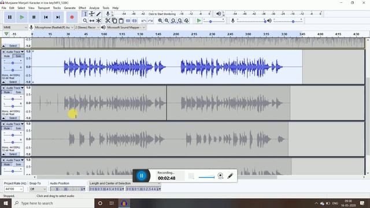This screenshot has height=208, width=370.
Task: Click the Windows taskbar search box
Action: point(53,203)
